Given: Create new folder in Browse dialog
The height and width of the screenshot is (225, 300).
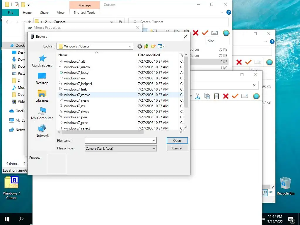Looking at the screenshot, I should click(x=153, y=46).
